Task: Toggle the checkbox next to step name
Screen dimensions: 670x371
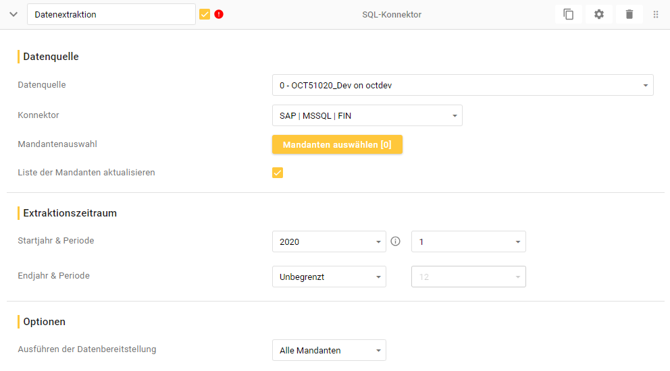Action: pos(205,14)
